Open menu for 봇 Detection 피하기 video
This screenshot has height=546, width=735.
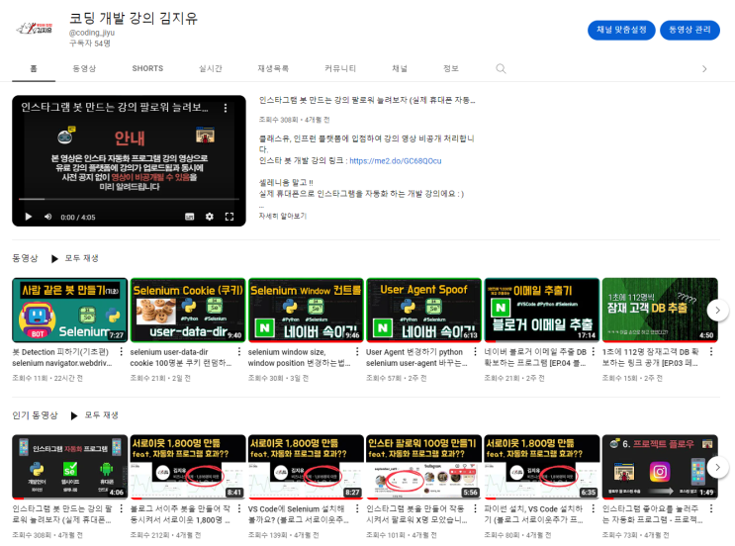pos(122,351)
